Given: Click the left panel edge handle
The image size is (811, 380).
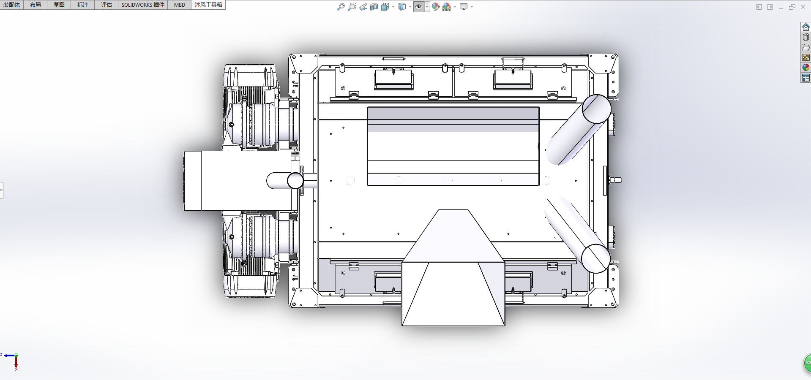Looking at the screenshot, I should pyautogui.click(x=1, y=190).
